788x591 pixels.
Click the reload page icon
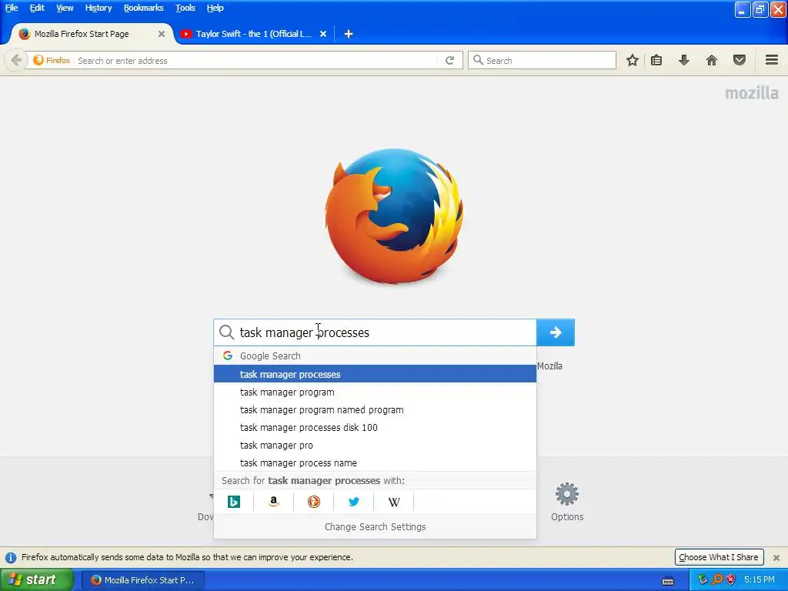[x=449, y=60]
